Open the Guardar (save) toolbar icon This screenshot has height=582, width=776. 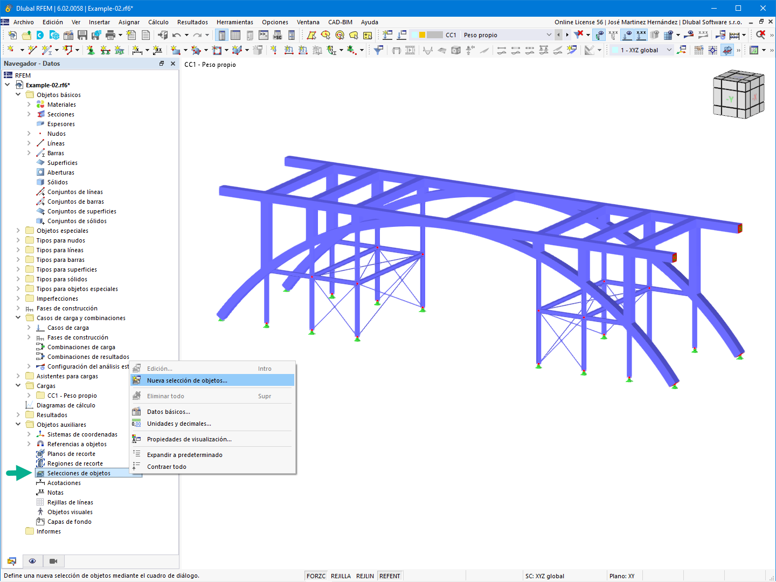[82, 34]
